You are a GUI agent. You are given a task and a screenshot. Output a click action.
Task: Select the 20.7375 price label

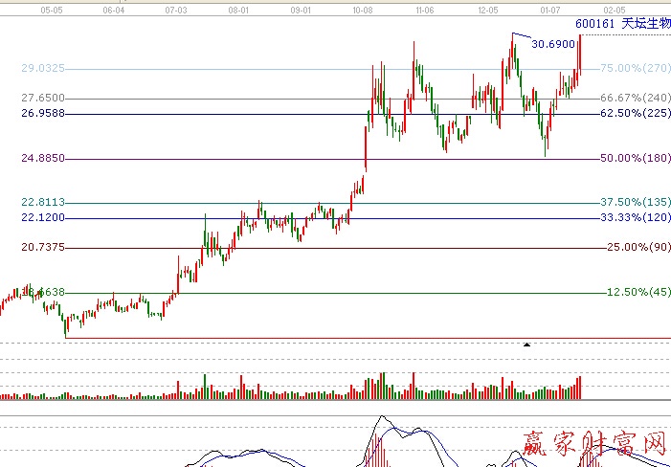click(43, 248)
